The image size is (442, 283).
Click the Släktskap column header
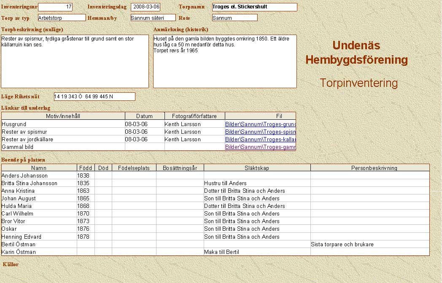(x=257, y=168)
